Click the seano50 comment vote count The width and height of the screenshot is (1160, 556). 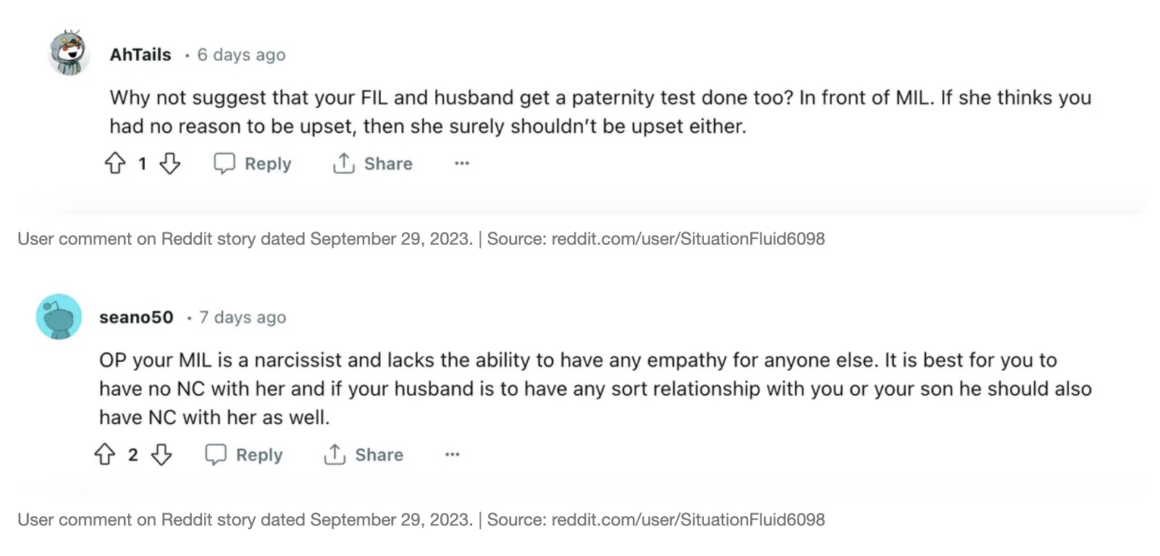pyautogui.click(x=133, y=455)
